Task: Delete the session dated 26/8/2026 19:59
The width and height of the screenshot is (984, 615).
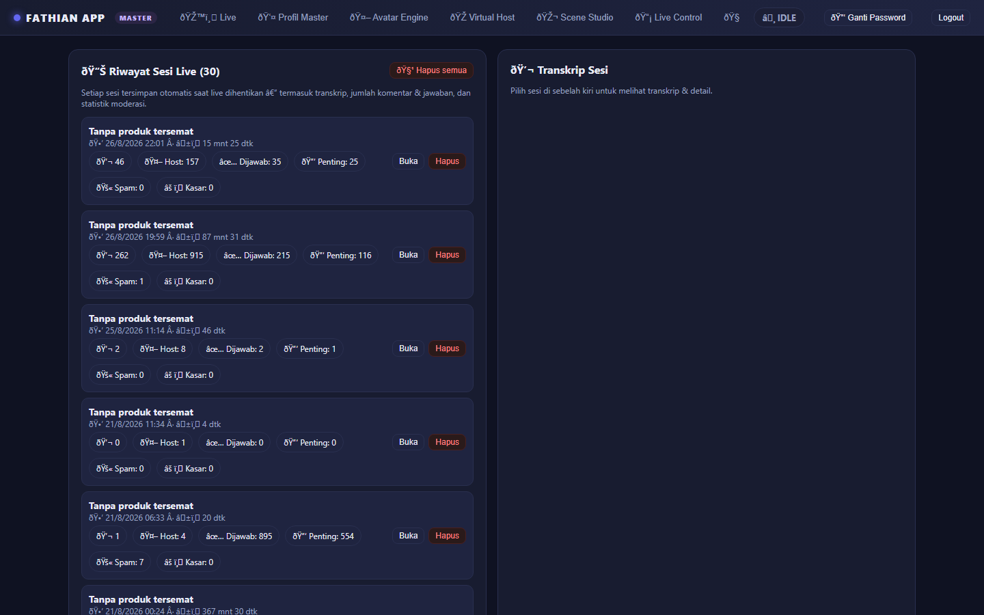Action: [x=447, y=255]
